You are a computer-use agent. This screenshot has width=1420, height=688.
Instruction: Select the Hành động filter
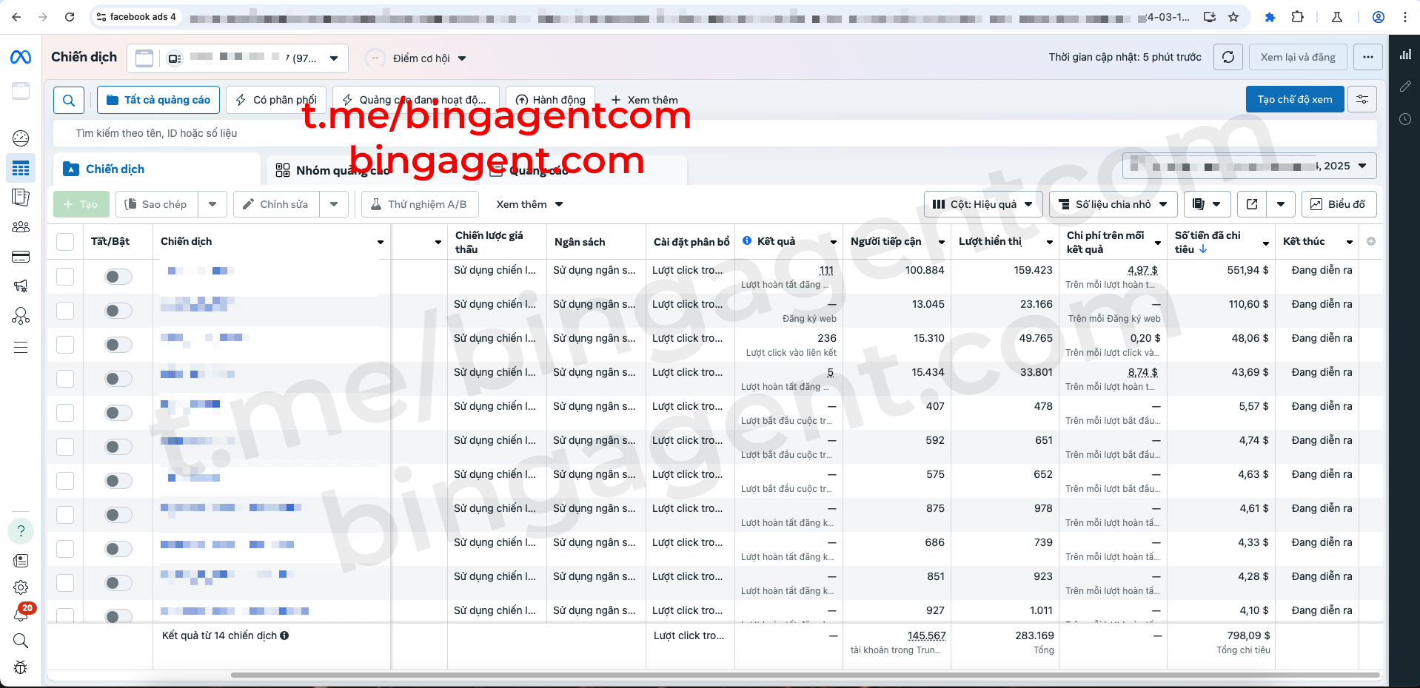[550, 100]
